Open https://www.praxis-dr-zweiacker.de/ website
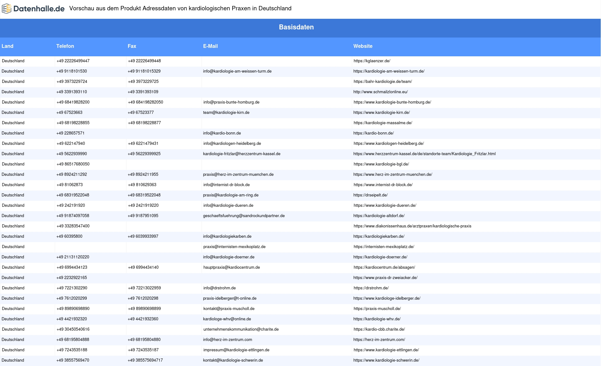Image resolution: width=601 pixels, height=366 pixels. click(385, 278)
